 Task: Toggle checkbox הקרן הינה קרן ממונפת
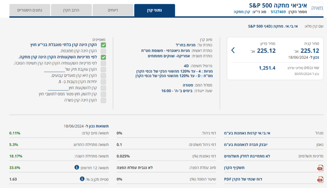click(x=103, y=51)
